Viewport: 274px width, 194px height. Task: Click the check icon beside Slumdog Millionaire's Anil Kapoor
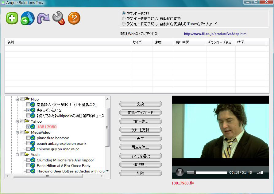point(33,160)
